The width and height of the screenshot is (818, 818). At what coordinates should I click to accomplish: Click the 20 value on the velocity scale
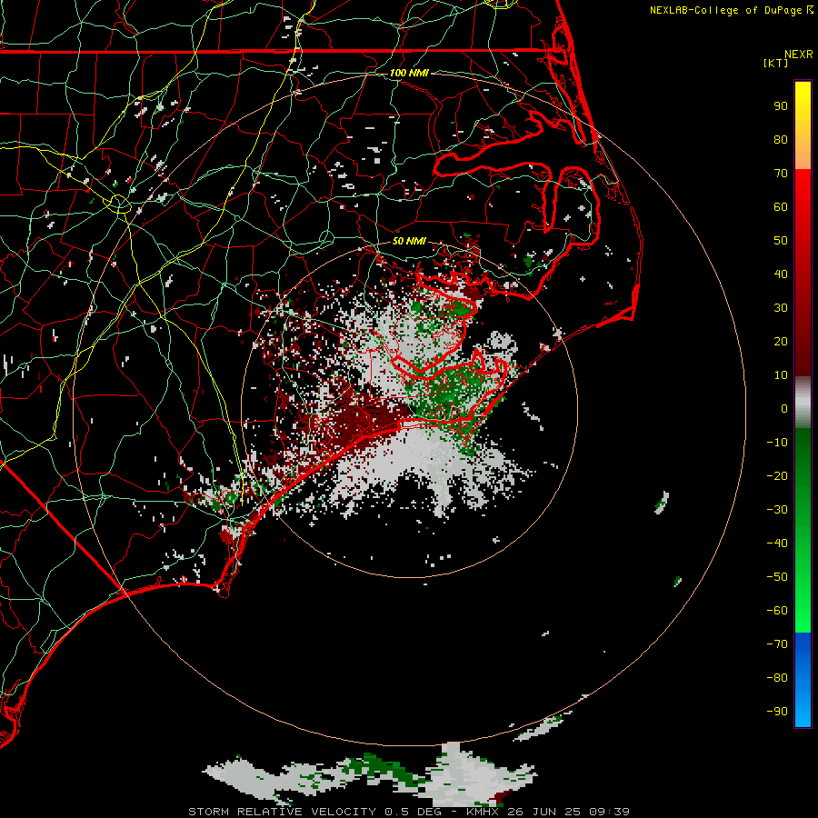click(x=781, y=341)
